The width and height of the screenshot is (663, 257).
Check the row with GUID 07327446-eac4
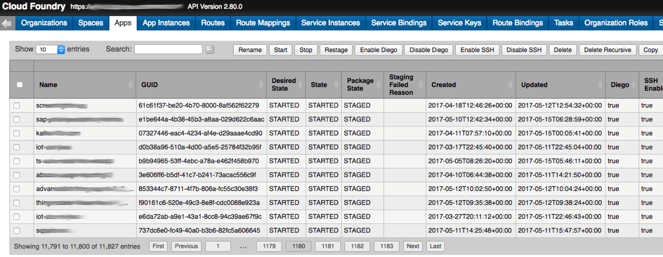pyautogui.click(x=16, y=133)
